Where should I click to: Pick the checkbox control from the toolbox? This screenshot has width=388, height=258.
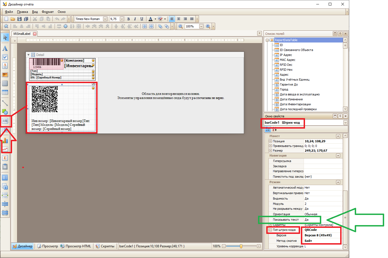click(x=5, y=57)
